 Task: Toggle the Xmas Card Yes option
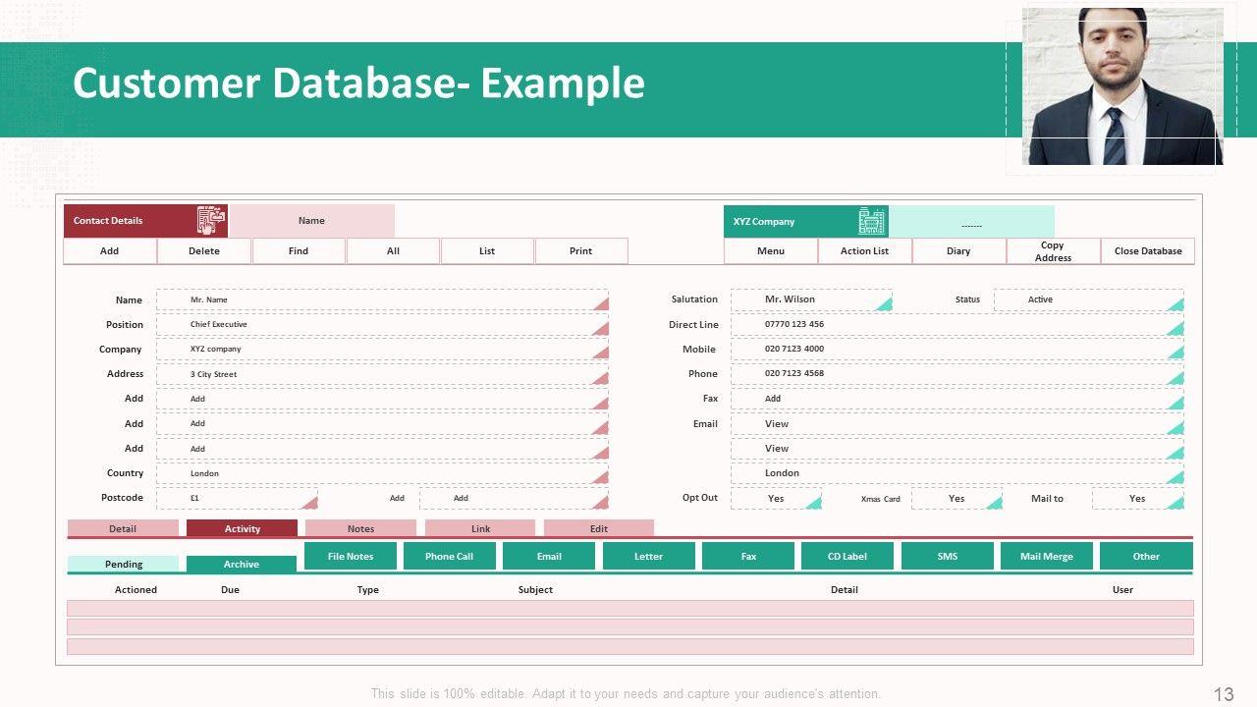956,499
